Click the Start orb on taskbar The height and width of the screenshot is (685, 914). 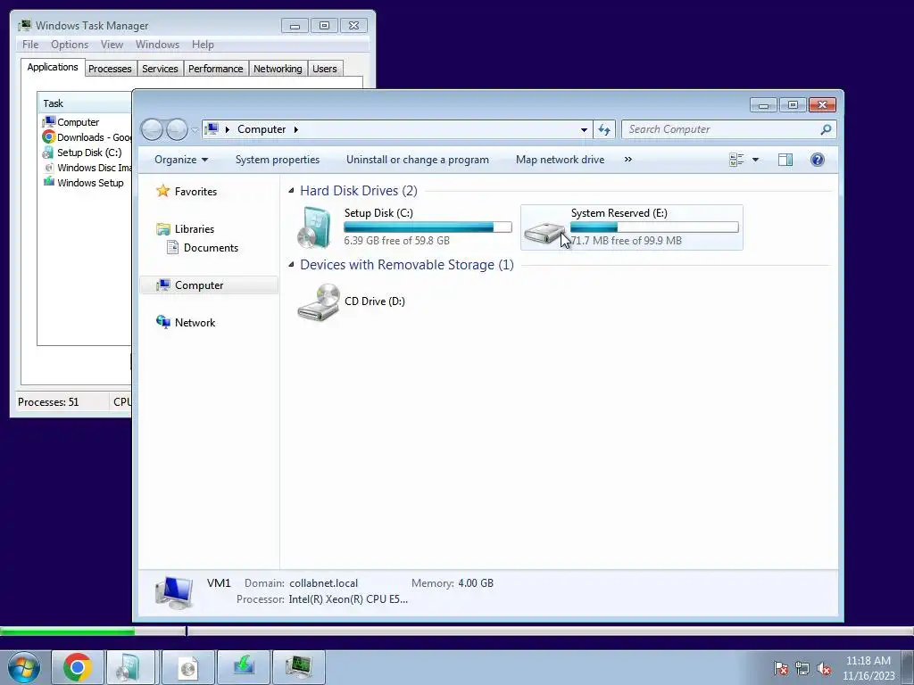tap(24, 667)
